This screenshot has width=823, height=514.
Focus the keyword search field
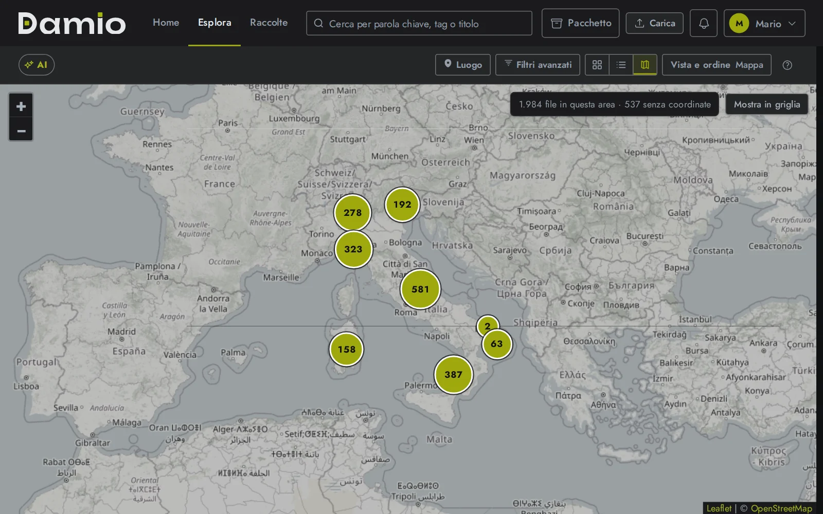(x=419, y=24)
